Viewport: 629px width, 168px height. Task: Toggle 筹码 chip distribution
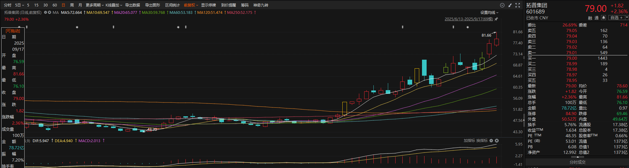point(245,5)
